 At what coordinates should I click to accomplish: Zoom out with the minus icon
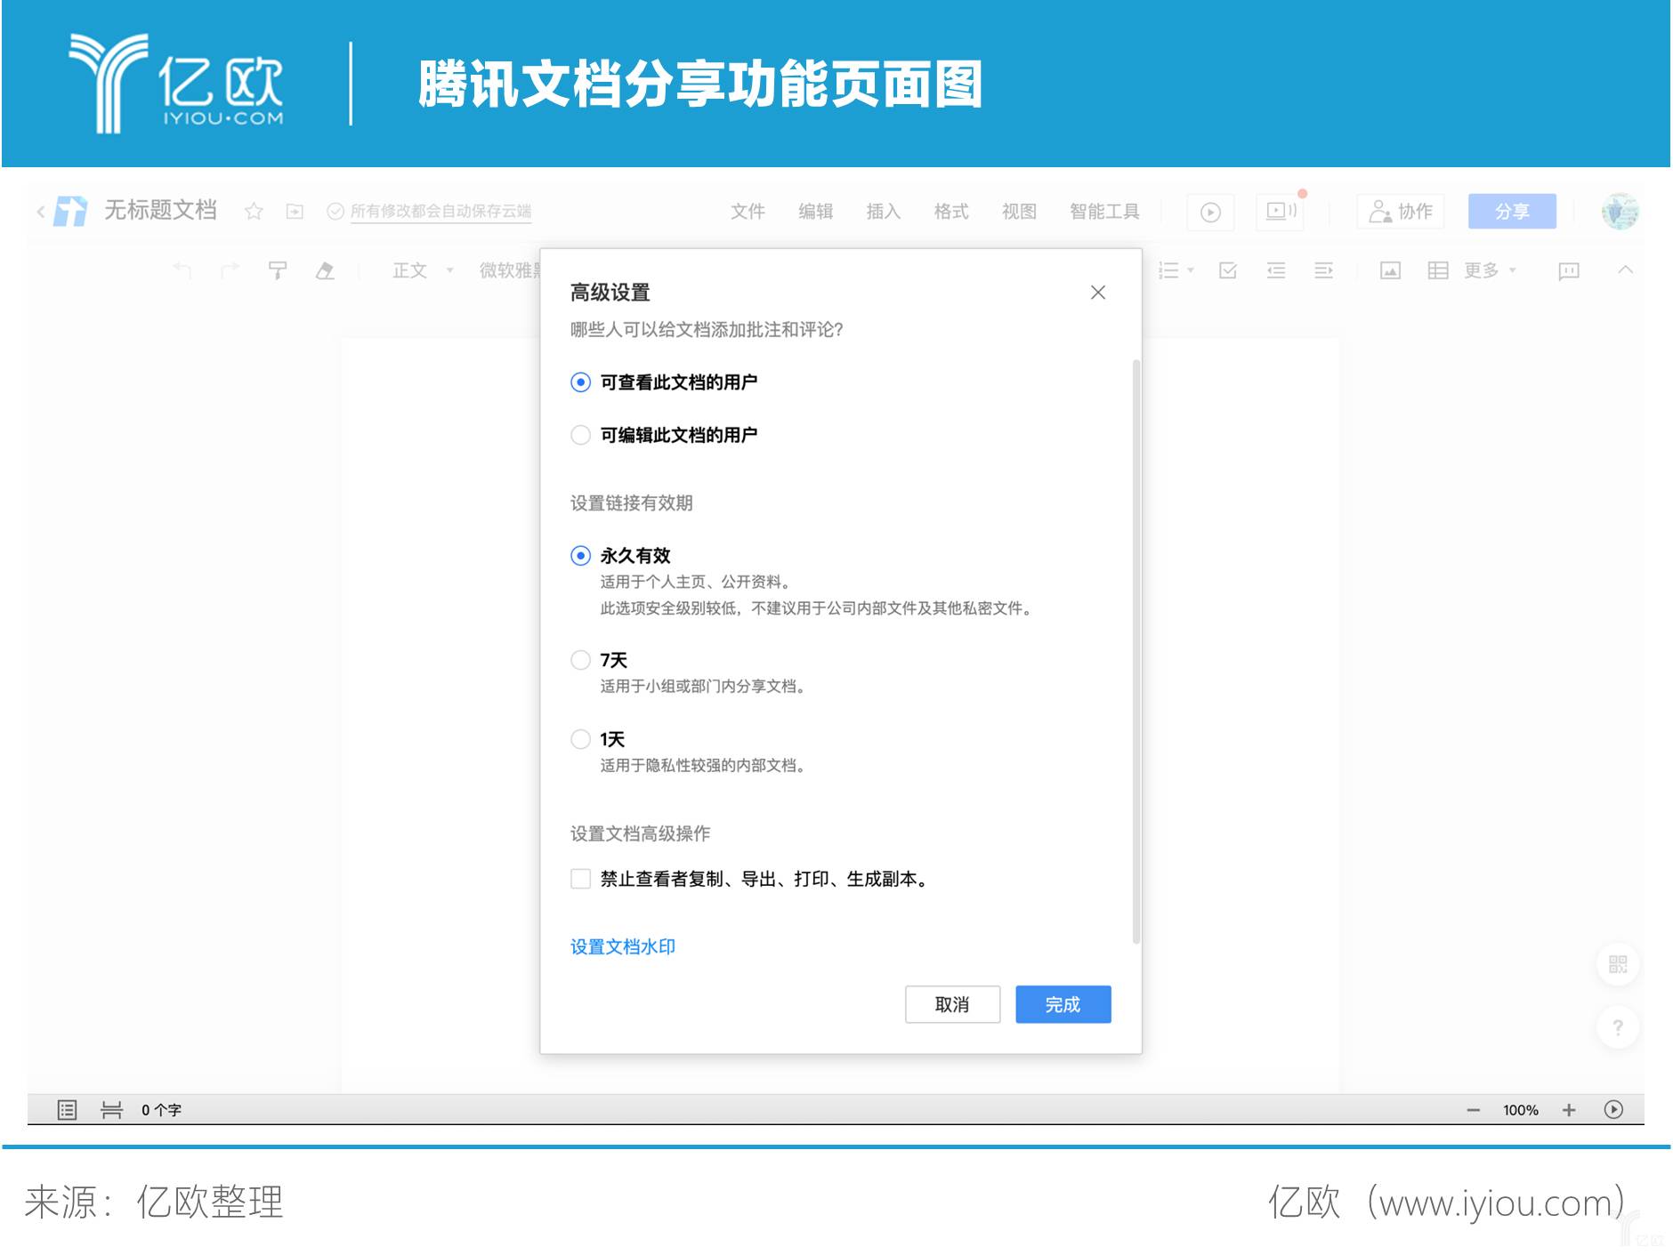click(1474, 1110)
